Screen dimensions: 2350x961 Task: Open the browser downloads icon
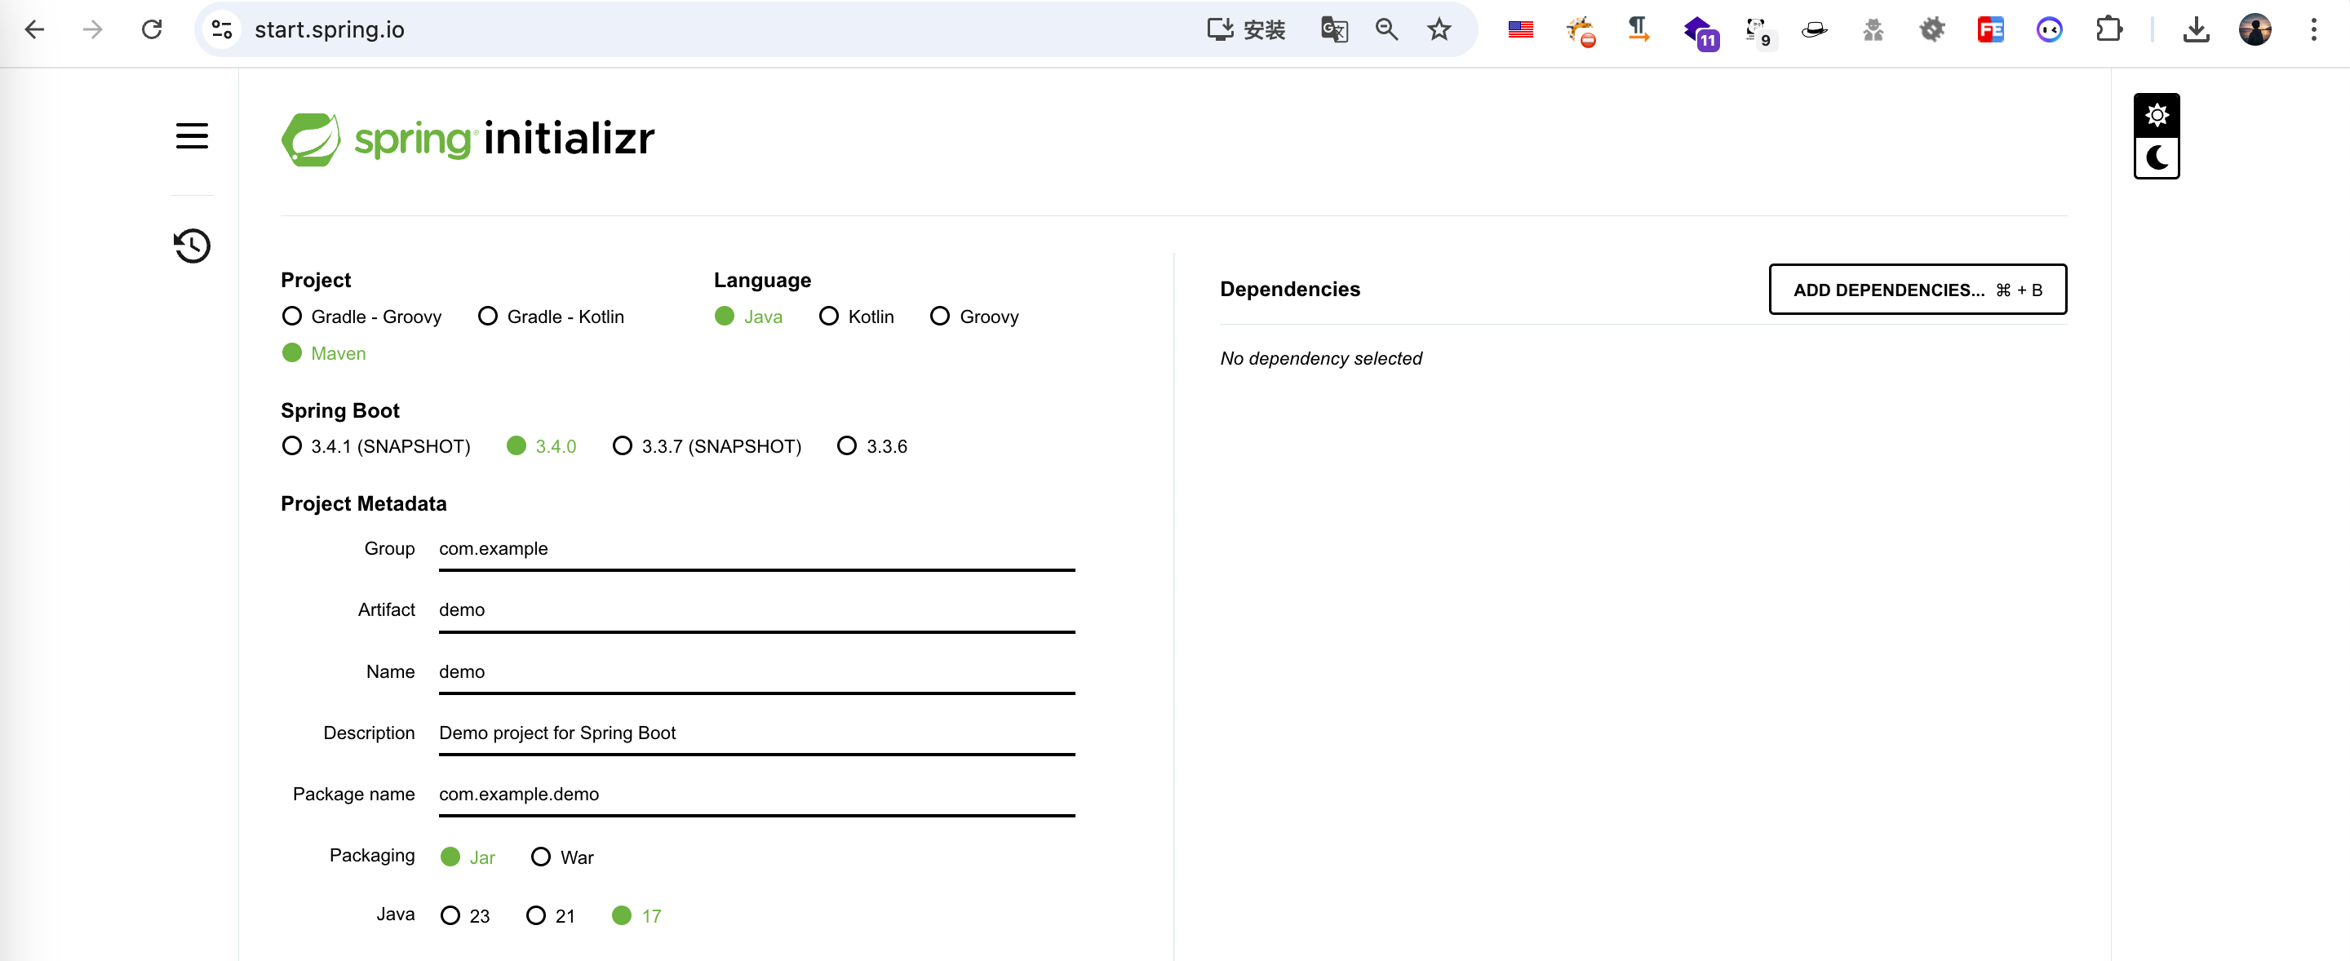pos(2196,30)
